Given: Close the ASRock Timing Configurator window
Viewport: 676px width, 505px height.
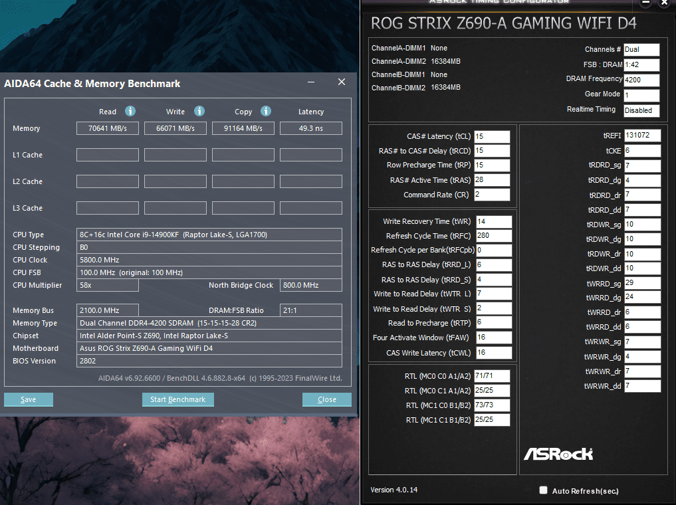Looking at the screenshot, I should 665,3.
